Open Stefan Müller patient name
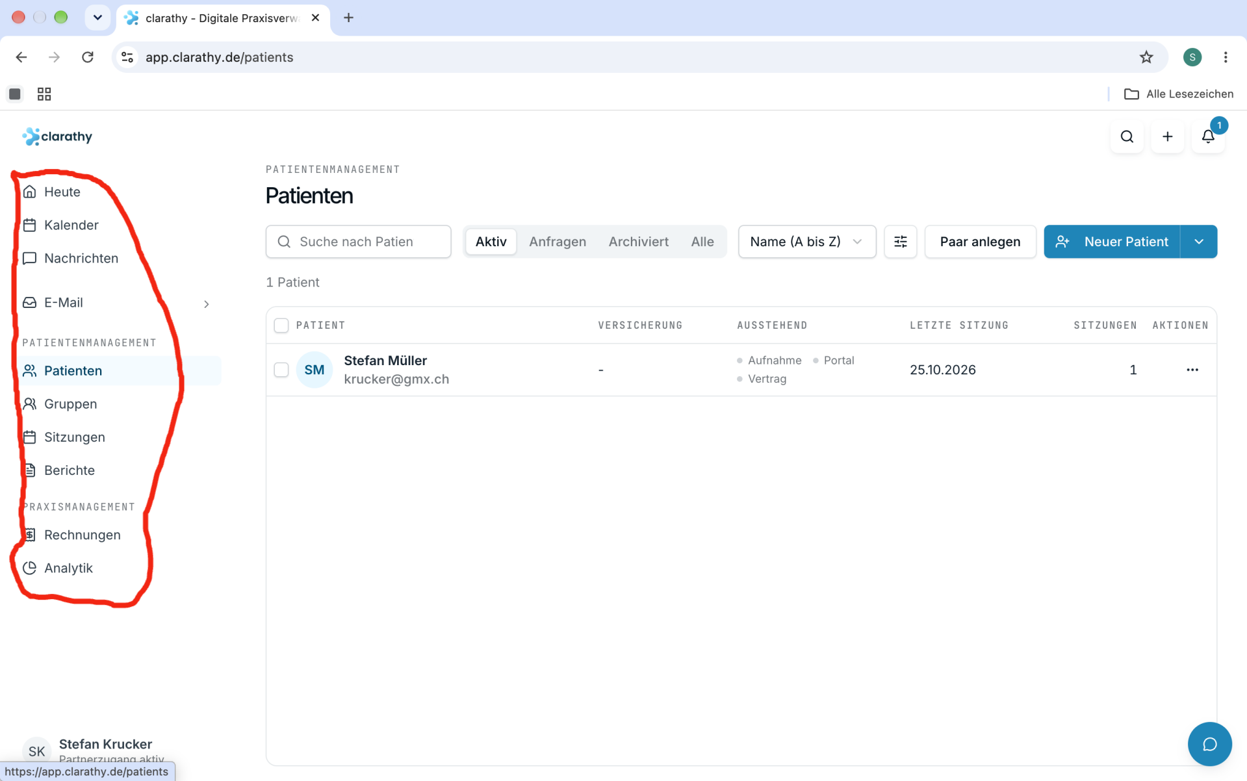 [385, 361]
